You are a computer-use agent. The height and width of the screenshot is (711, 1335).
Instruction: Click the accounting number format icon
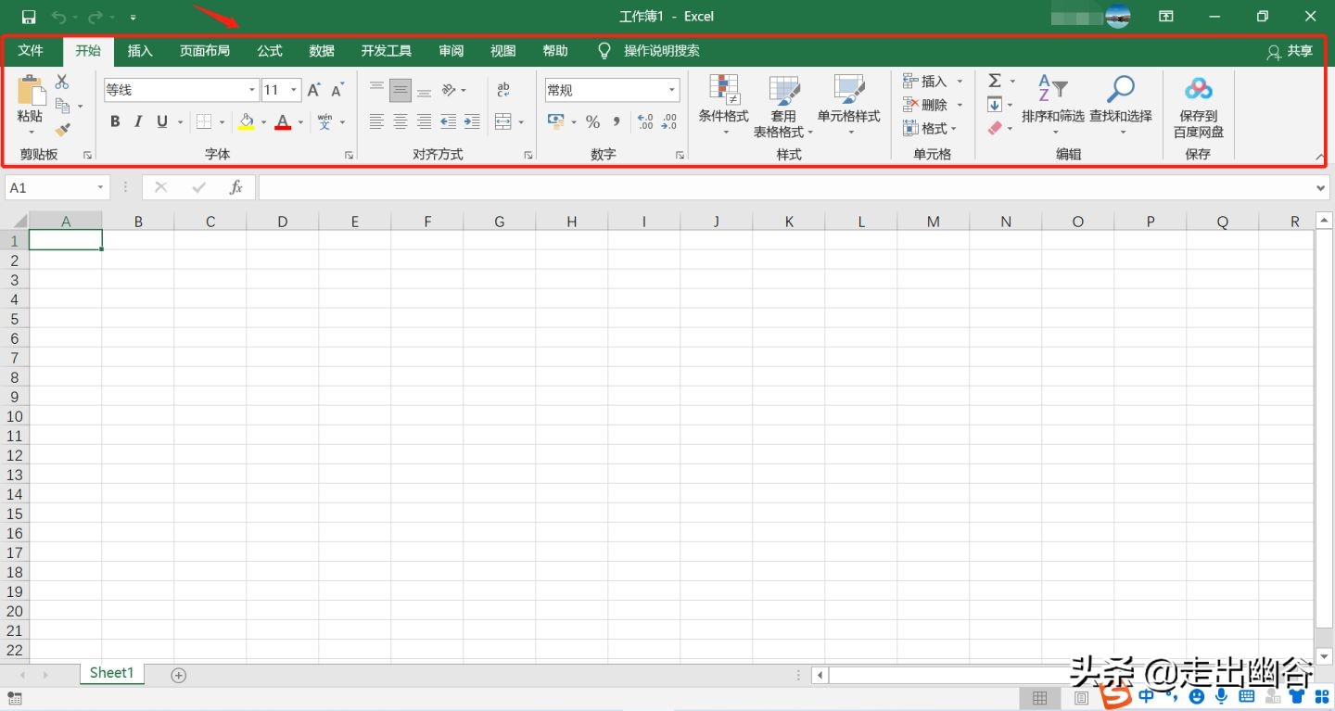coord(556,121)
